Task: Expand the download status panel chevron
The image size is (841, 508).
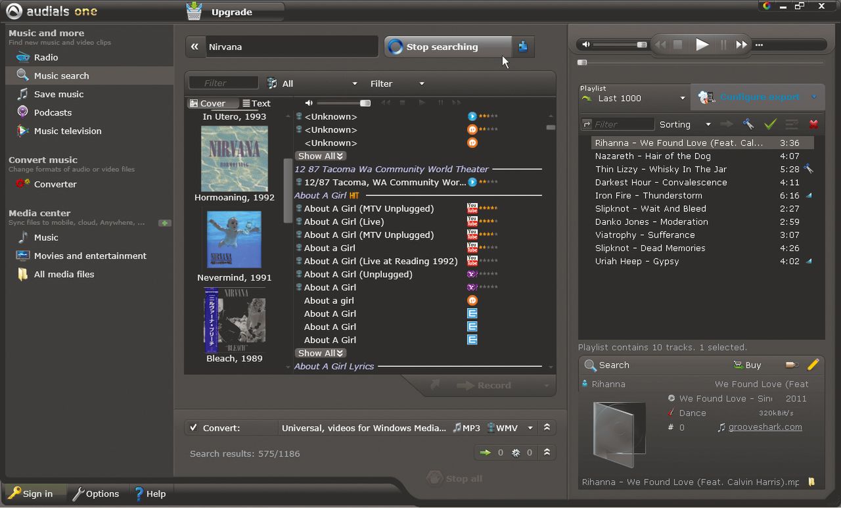Action: [547, 452]
